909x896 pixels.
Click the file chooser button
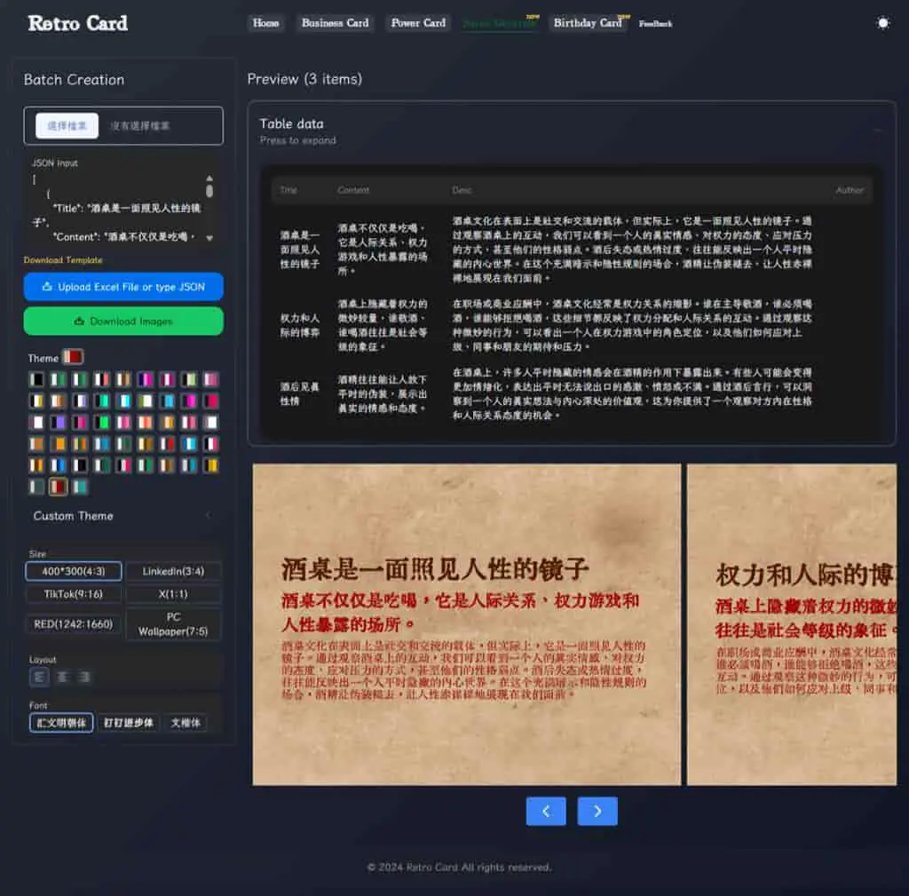[67, 125]
